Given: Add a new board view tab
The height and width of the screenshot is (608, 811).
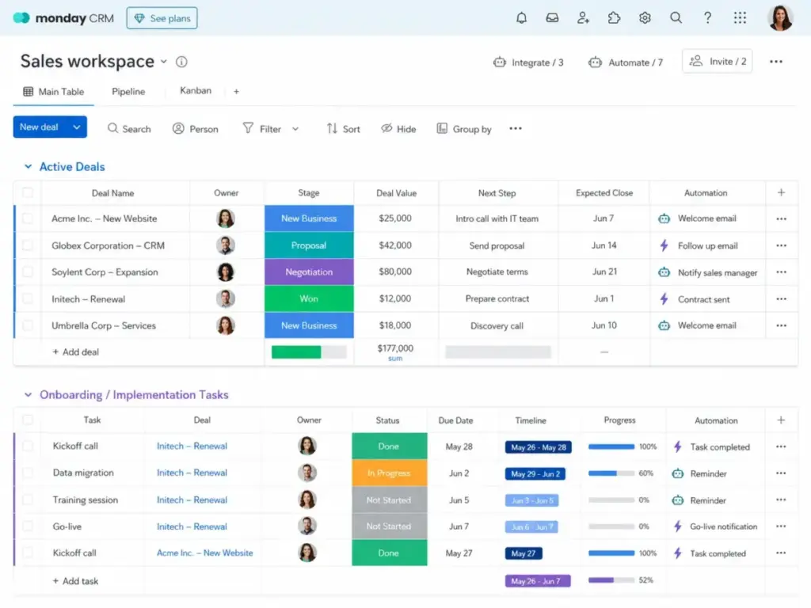Looking at the screenshot, I should click(x=236, y=92).
